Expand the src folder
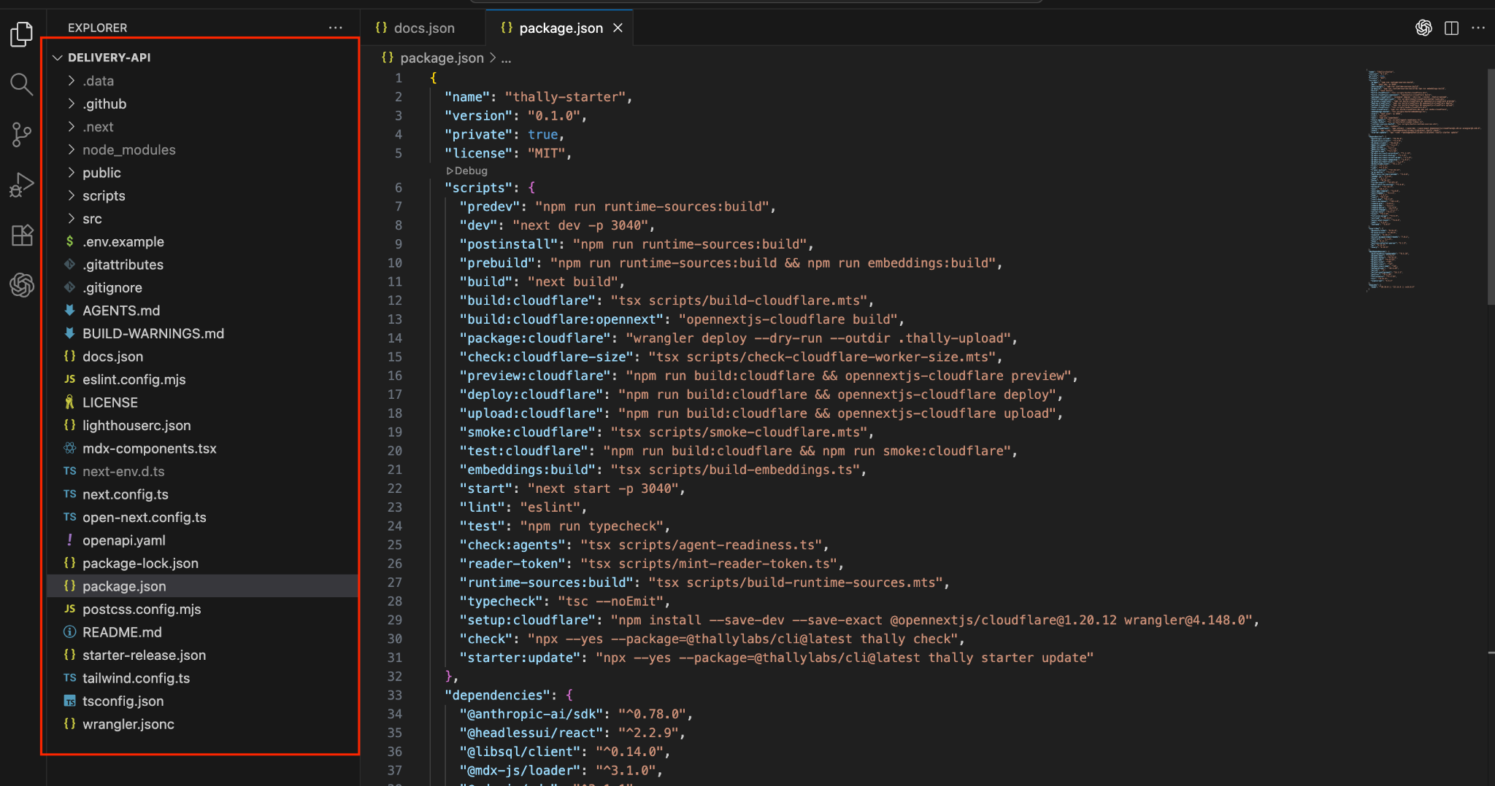The image size is (1495, 786). tap(71, 219)
